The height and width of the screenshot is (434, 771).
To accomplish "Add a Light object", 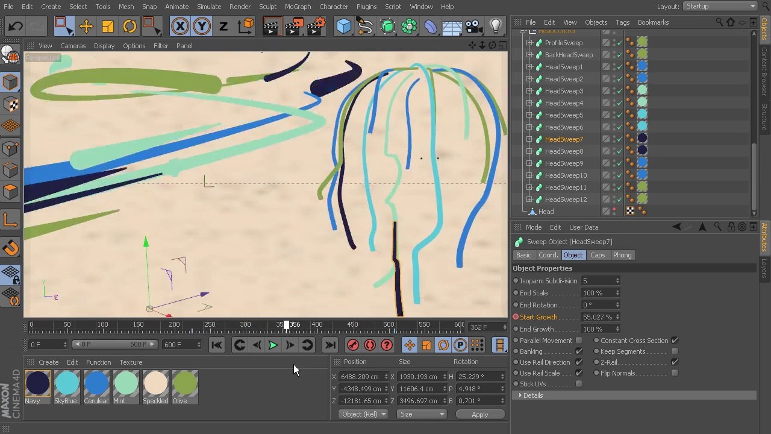I will (x=495, y=26).
